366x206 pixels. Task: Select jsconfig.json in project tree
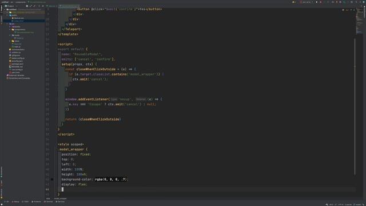pyautogui.click(x=16, y=61)
